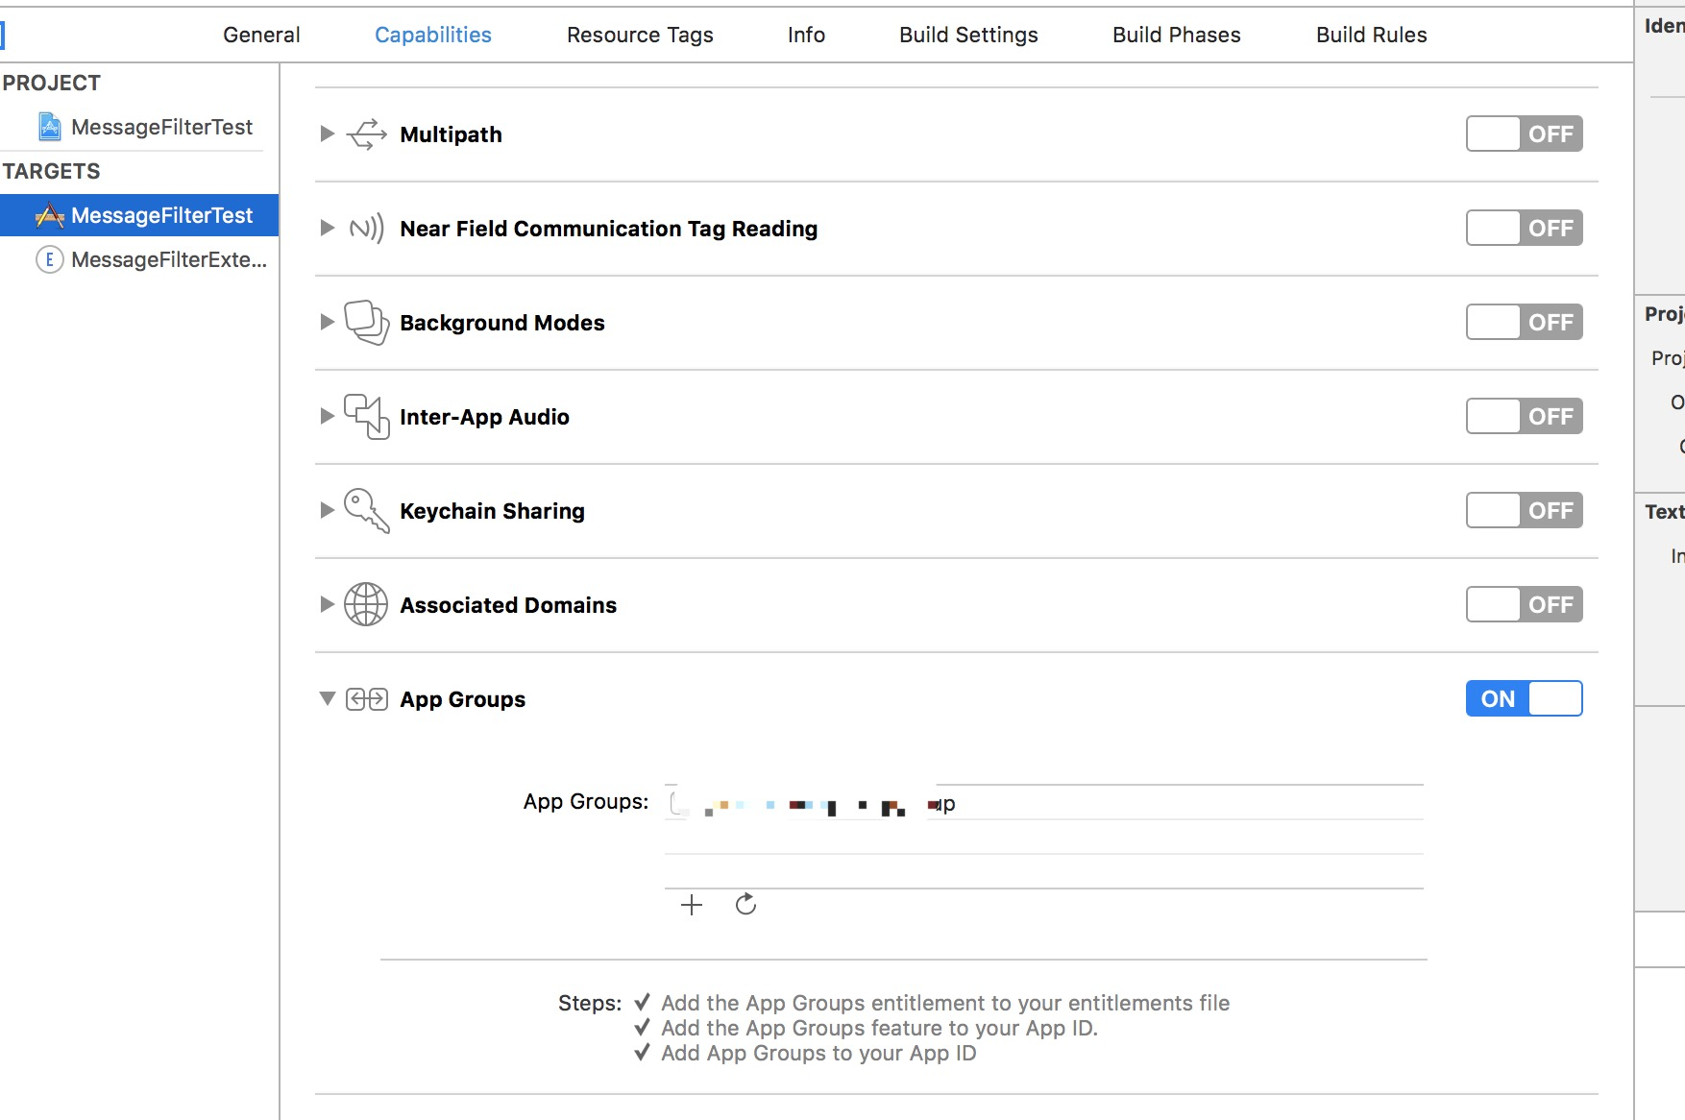Select the MessageFilterExte... extension target
The image size is (1685, 1120).
coord(154,260)
